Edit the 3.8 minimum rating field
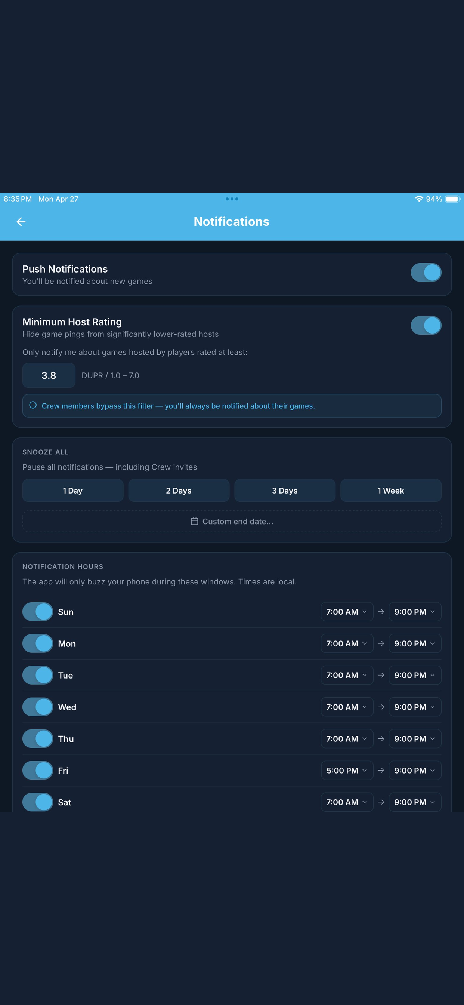464x1005 pixels. pos(49,375)
